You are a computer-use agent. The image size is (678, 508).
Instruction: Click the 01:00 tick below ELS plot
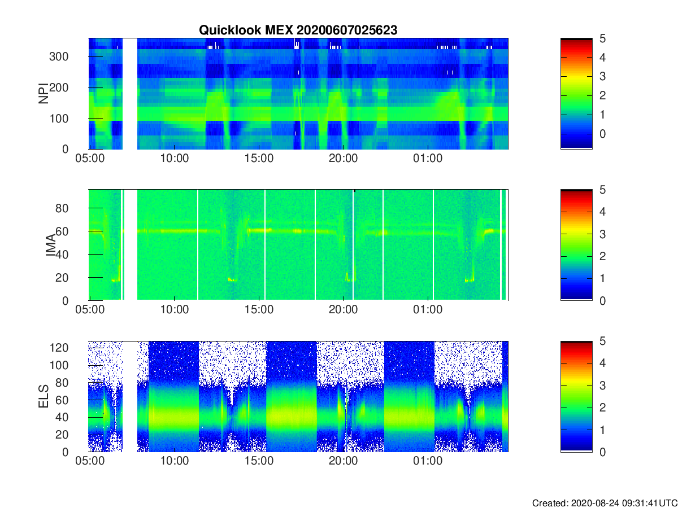(x=428, y=462)
